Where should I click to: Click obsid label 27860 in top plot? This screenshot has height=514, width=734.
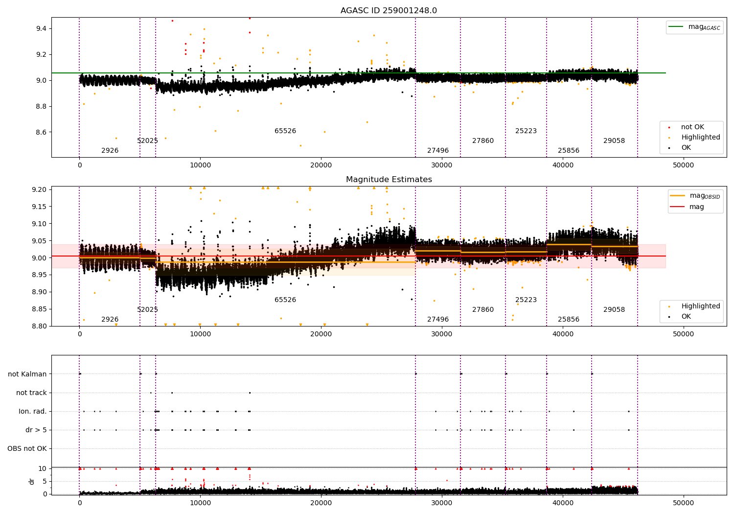click(483, 141)
